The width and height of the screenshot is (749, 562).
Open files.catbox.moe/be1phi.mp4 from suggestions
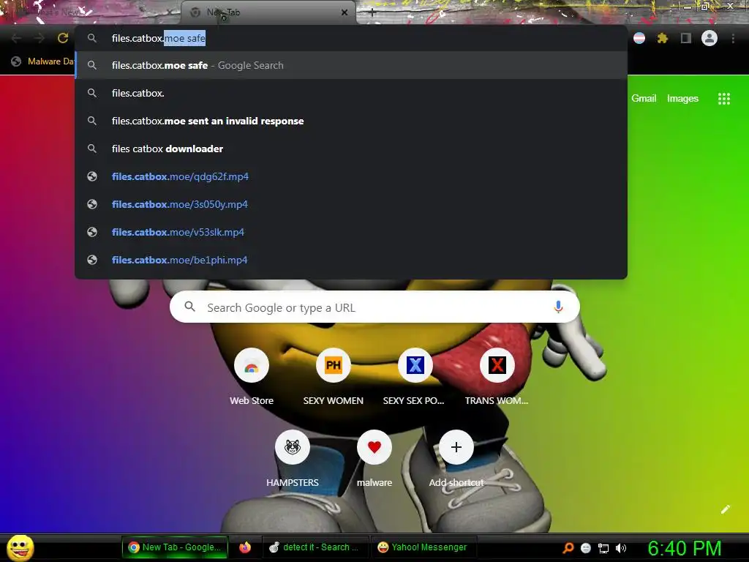click(351, 260)
